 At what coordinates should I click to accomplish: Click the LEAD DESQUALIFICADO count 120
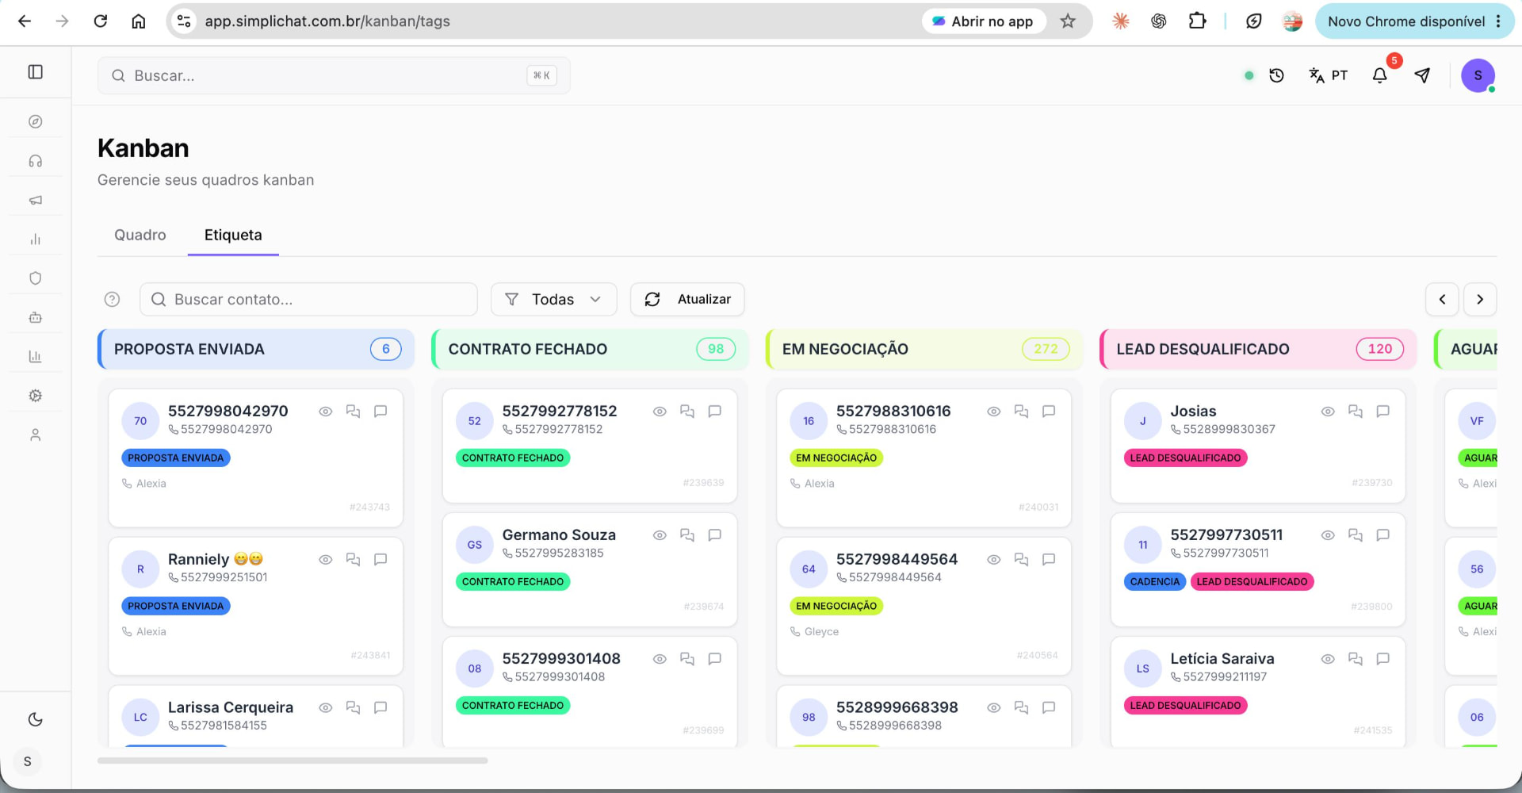pyautogui.click(x=1380, y=349)
